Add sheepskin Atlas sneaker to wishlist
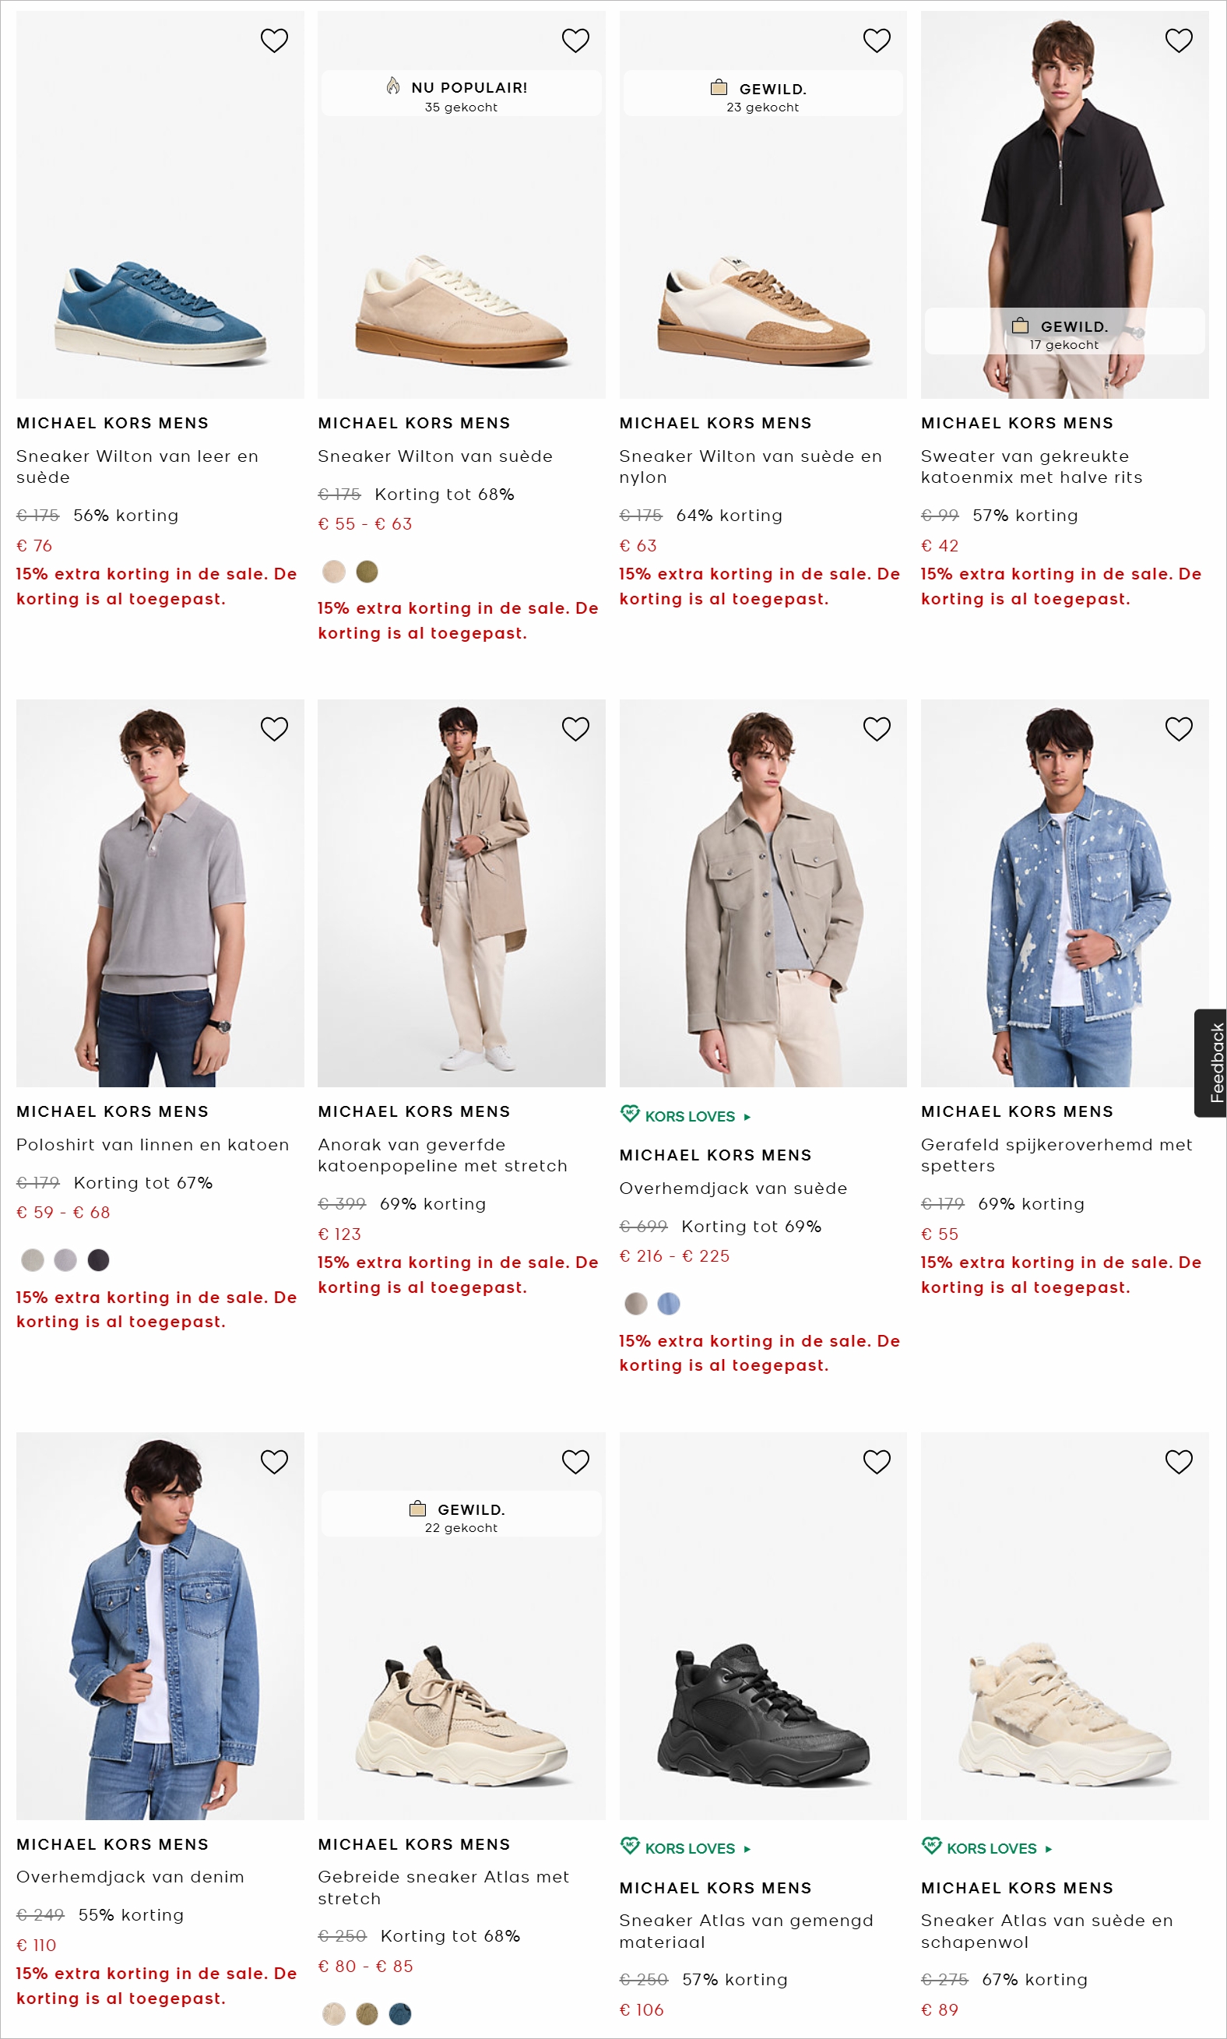1227x2039 pixels. [x=1178, y=1462]
